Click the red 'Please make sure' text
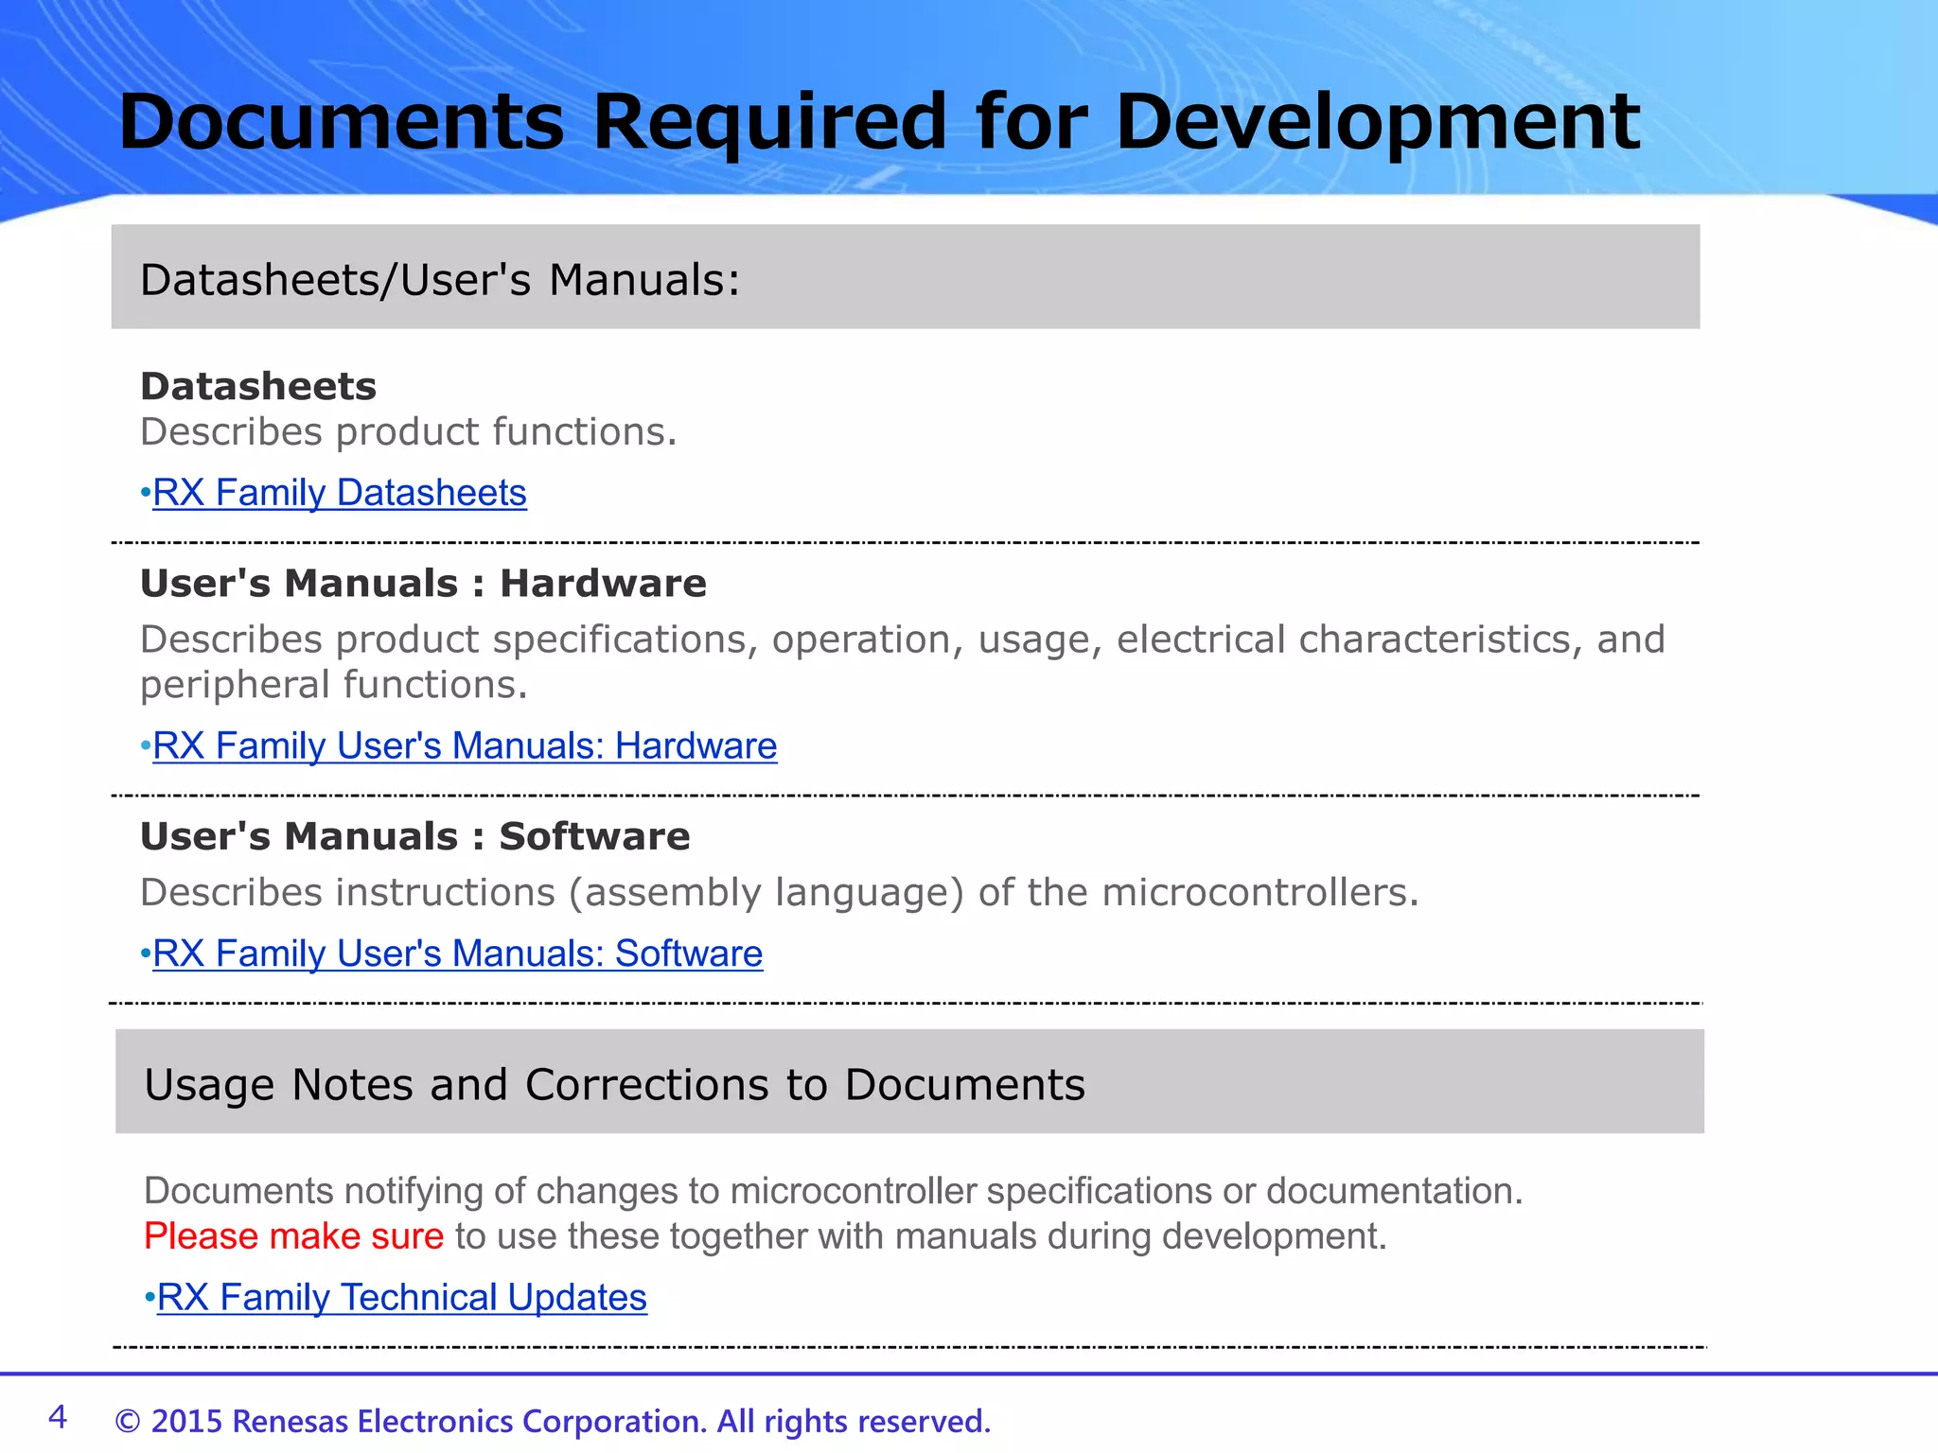The image size is (1938, 1453). (x=293, y=1236)
